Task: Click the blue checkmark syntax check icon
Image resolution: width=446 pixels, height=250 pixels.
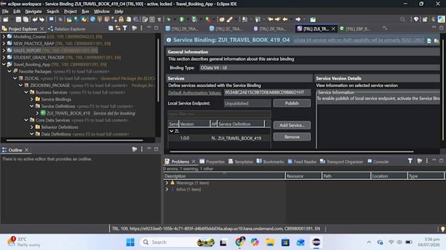Action: [92, 19]
